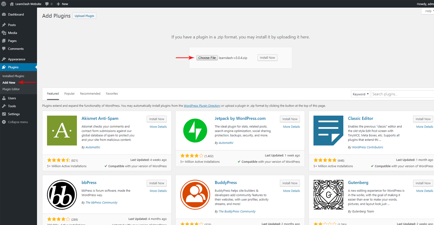434x225 pixels.
Task: Select the Users icon in sidebar
Action: point(4,98)
